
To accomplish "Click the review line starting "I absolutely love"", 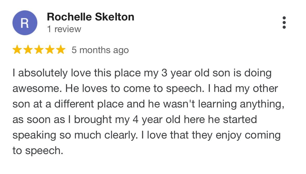I will tap(142, 73).
